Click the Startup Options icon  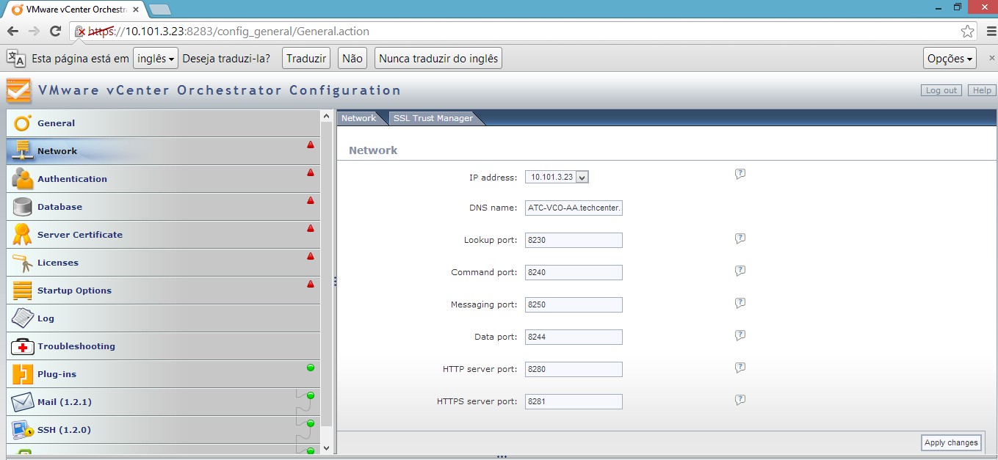[x=23, y=291]
